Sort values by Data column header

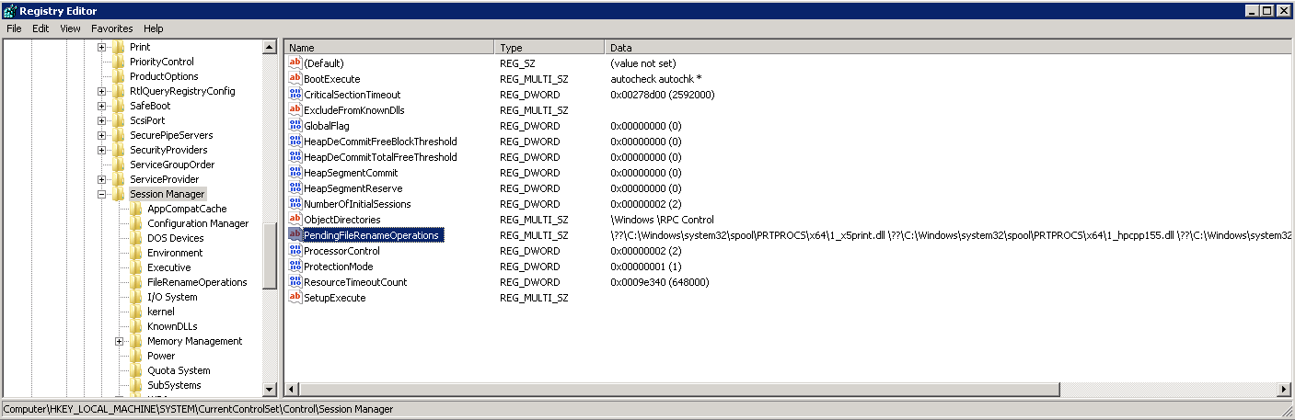pos(948,47)
